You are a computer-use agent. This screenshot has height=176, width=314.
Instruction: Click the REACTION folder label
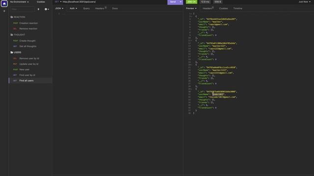(x=20, y=17)
